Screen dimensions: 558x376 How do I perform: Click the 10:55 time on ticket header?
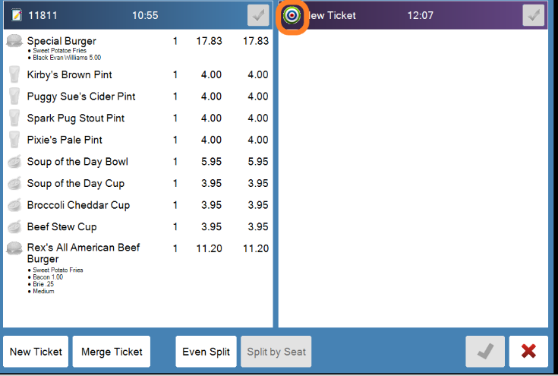coord(145,15)
